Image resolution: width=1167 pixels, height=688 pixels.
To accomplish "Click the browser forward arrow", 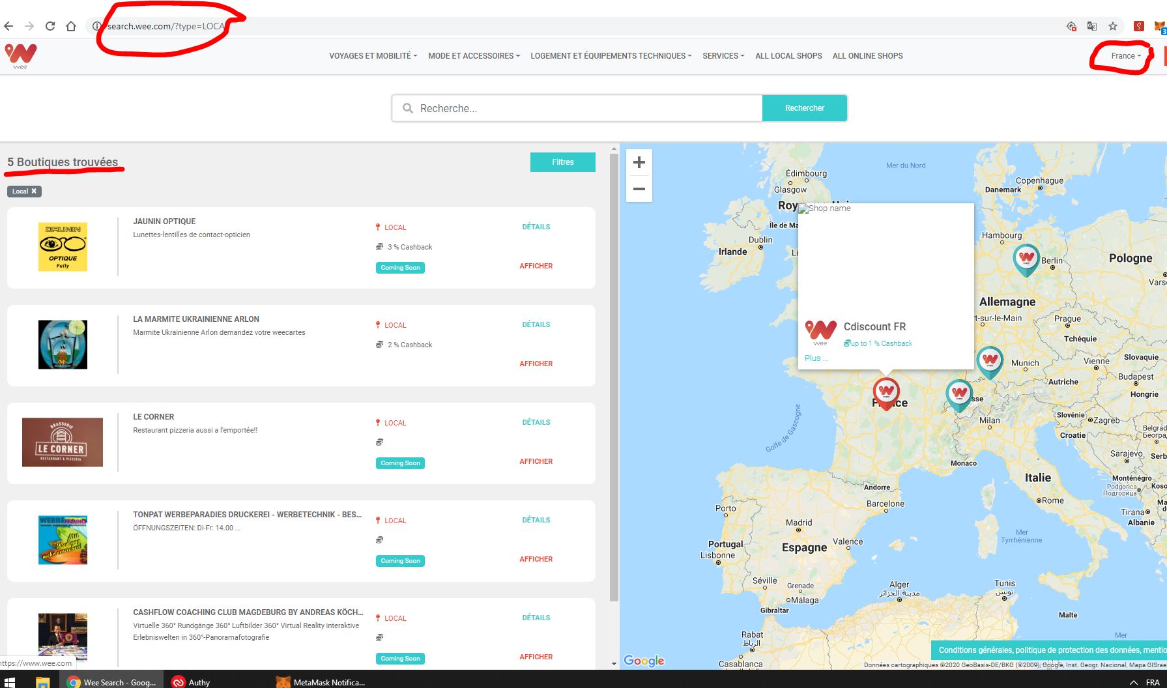I will pos(29,26).
